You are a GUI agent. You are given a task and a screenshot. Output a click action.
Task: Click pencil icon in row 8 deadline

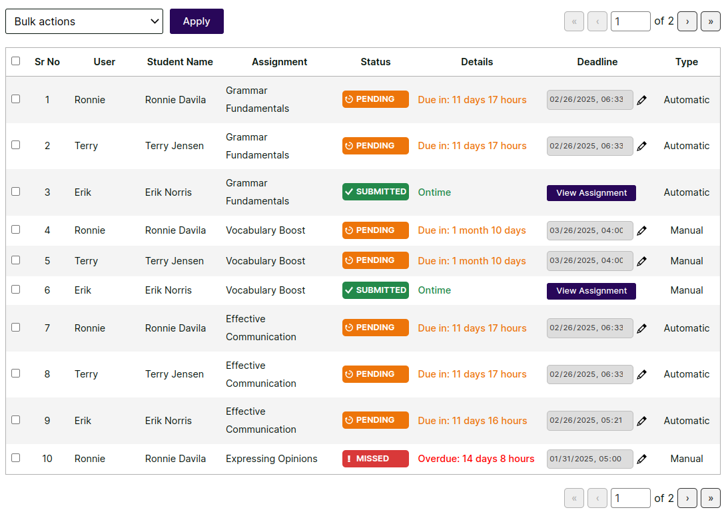641,374
